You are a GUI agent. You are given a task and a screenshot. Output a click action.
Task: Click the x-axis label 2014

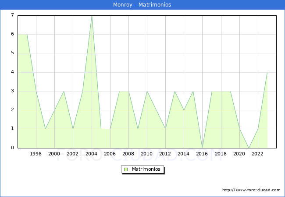click(184, 154)
